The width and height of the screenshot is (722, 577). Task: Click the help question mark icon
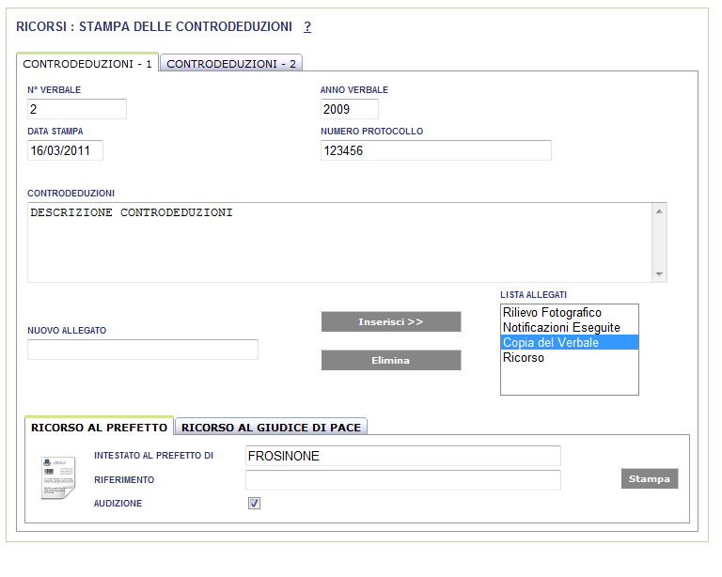(x=307, y=27)
